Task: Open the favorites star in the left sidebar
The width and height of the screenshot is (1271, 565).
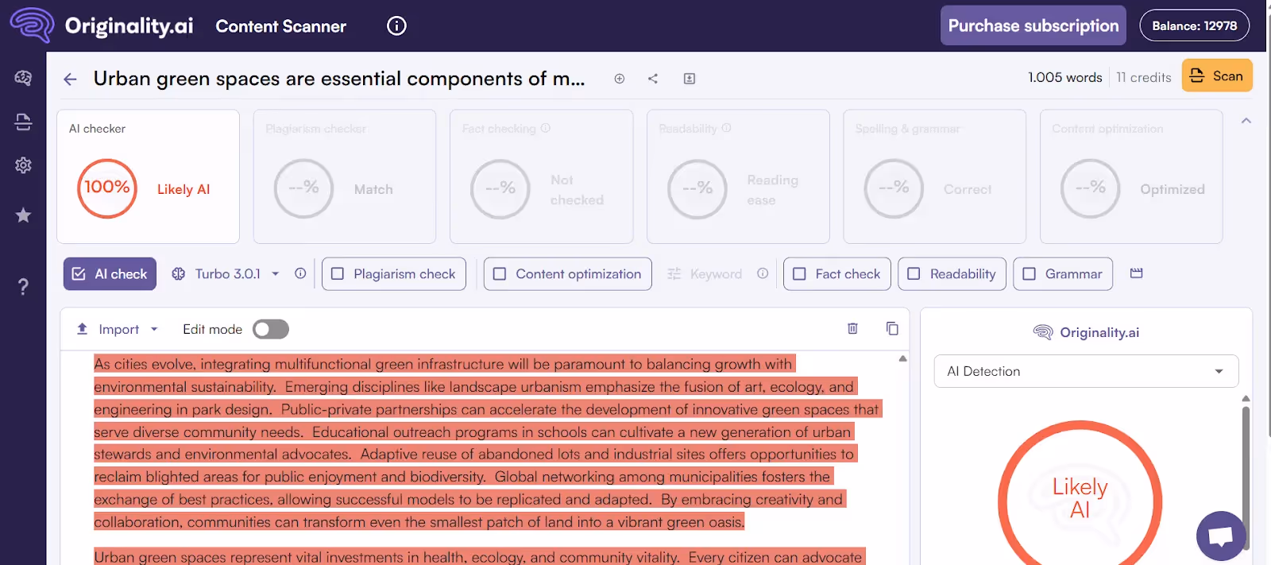Action: [x=23, y=215]
